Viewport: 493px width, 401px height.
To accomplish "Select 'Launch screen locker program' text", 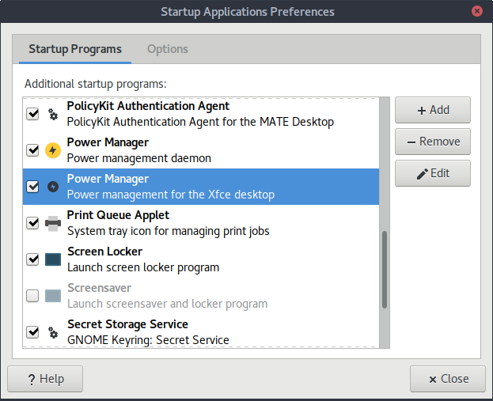I will (143, 267).
